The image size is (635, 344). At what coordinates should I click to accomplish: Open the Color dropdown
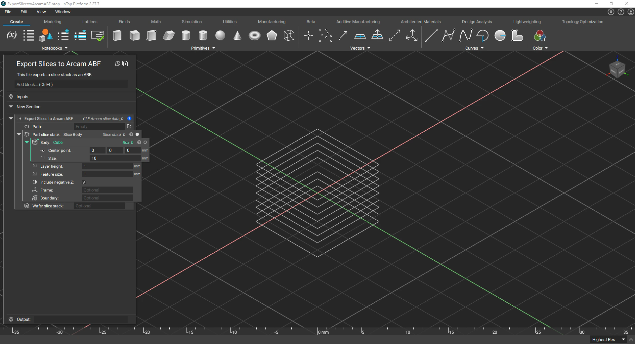pyautogui.click(x=540, y=48)
